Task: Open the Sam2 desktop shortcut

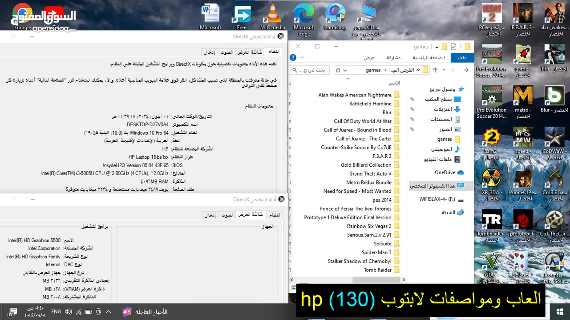Action: point(492,144)
